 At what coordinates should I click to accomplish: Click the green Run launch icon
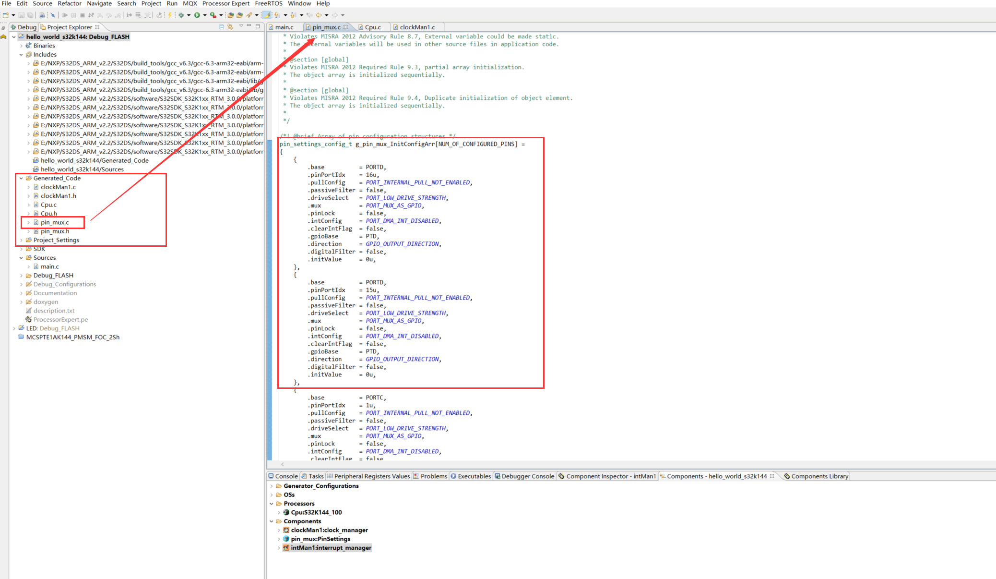pos(197,15)
